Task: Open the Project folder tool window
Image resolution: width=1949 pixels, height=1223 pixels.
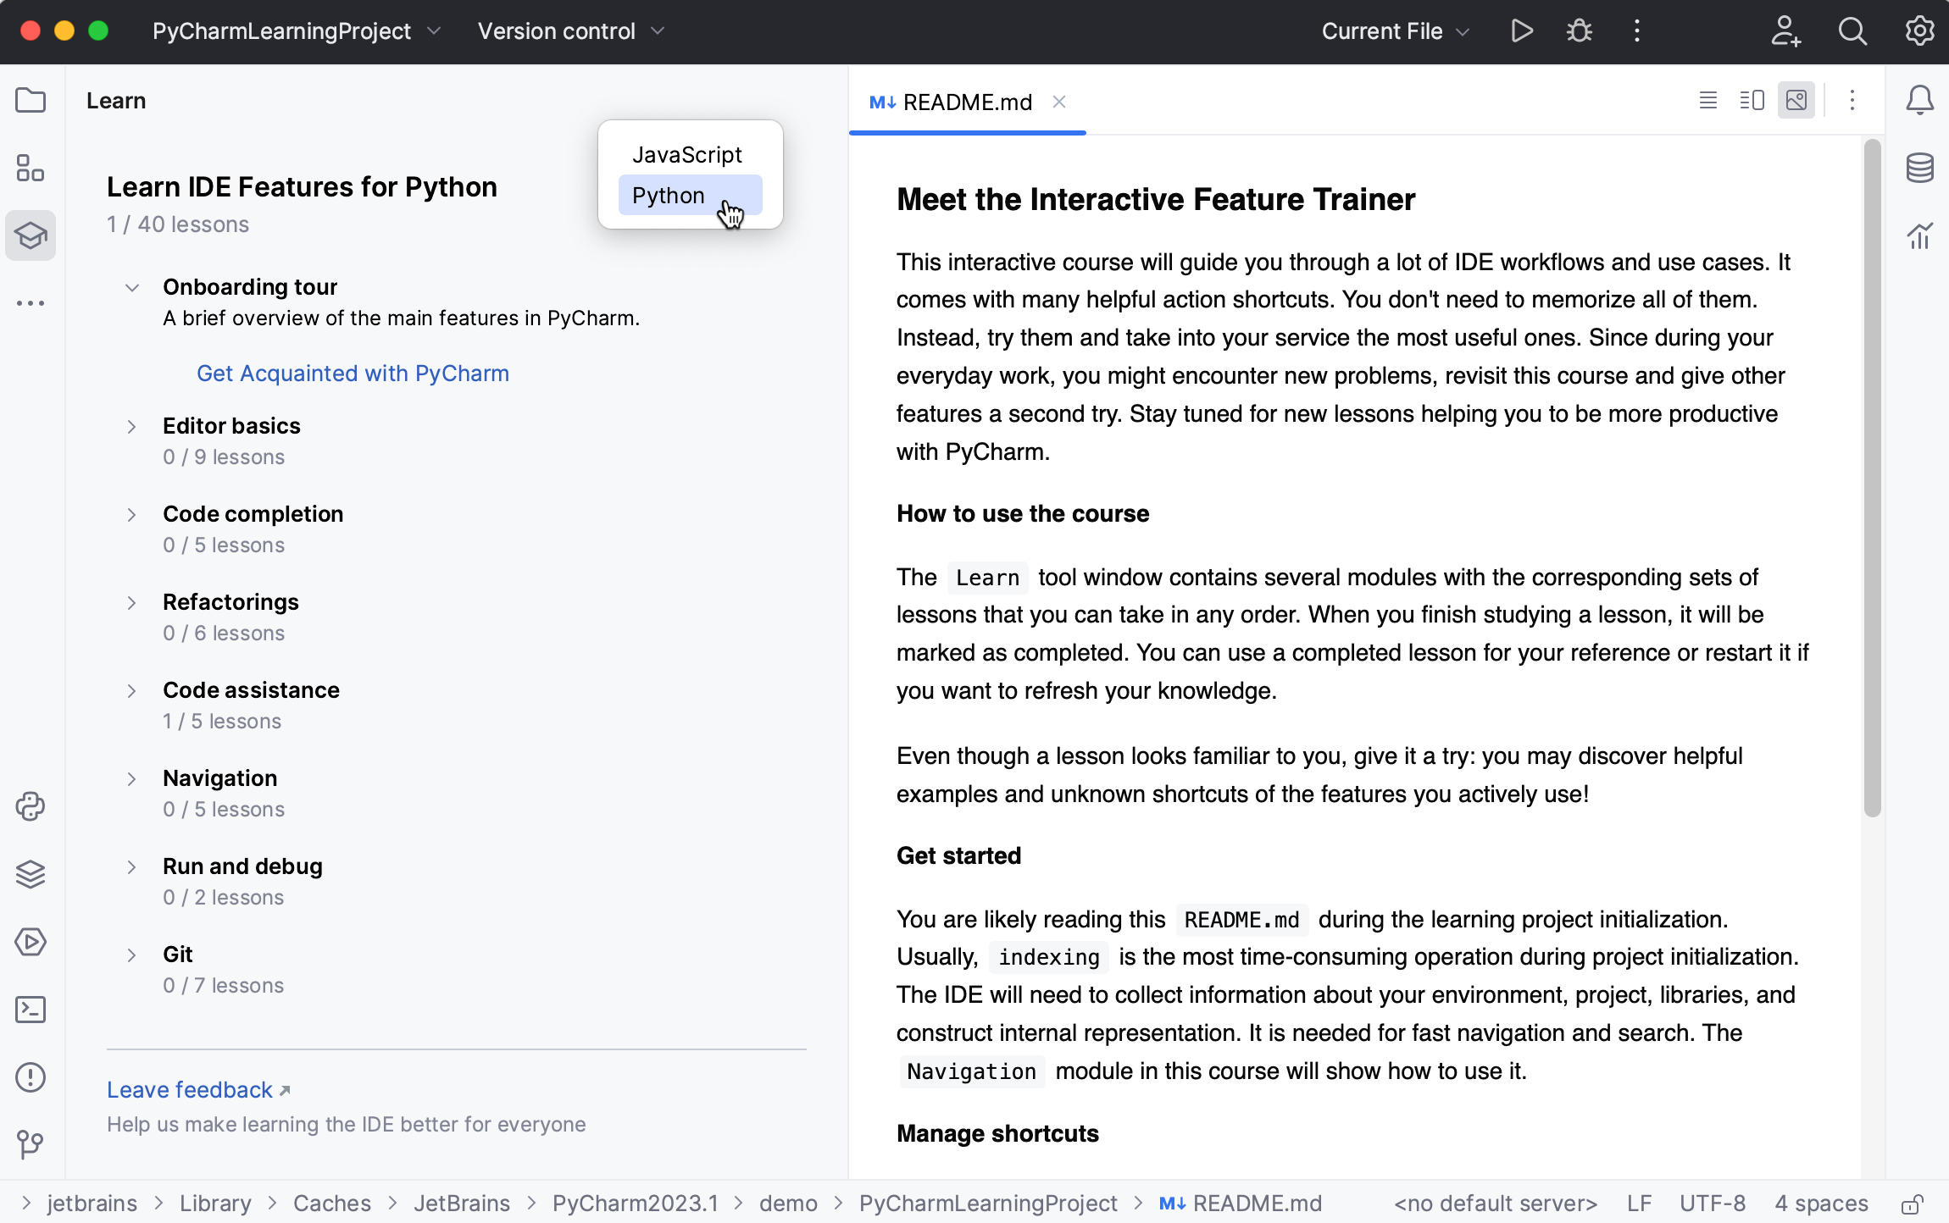Action: click(31, 101)
